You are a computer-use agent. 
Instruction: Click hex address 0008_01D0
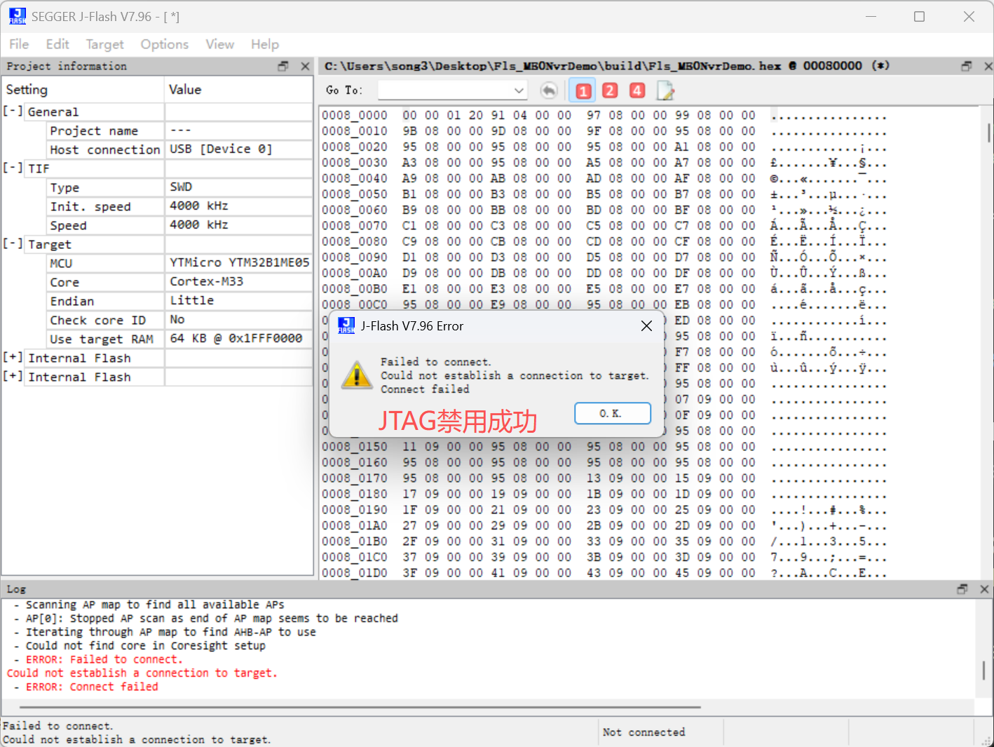(x=355, y=573)
